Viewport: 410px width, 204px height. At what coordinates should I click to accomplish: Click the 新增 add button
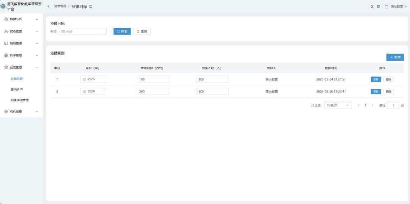pos(395,57)
